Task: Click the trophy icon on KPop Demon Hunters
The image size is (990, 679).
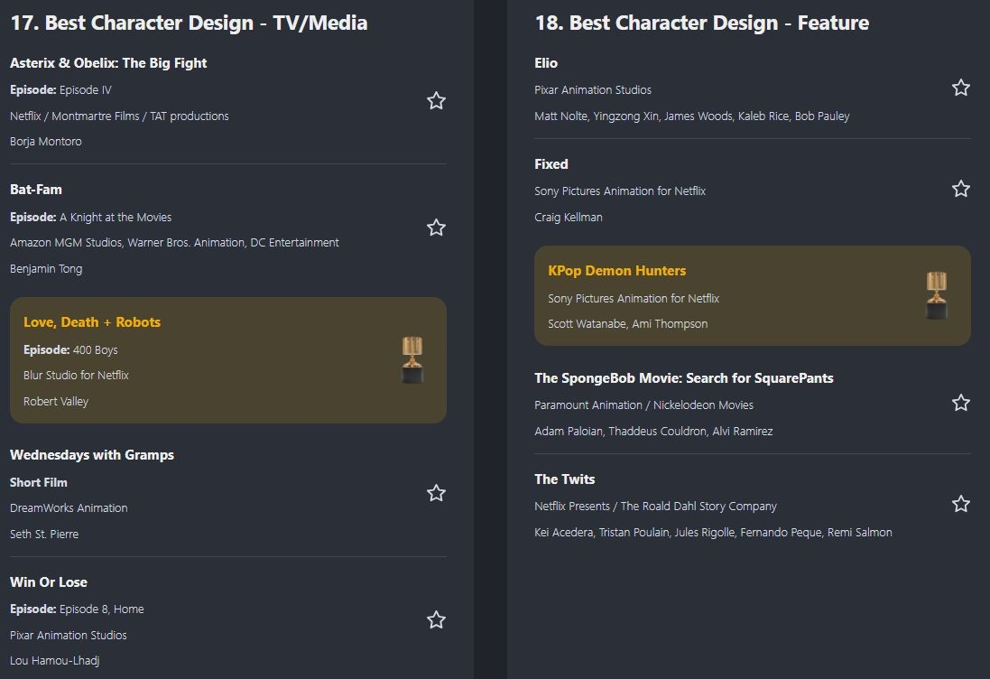Action: click(937, 295)
